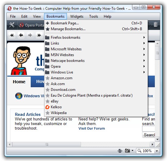Click the Netscape bookmarks folder icon
This screenshot has width=167, height=161.
(47, 61)
